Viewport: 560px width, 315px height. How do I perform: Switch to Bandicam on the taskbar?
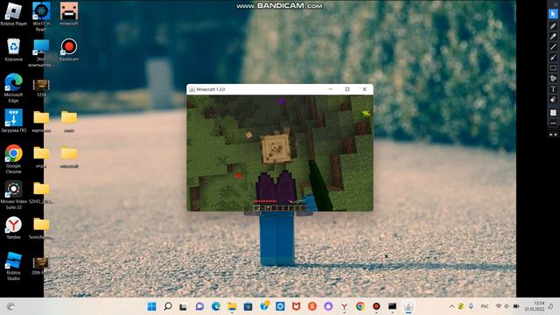[376, 306]
